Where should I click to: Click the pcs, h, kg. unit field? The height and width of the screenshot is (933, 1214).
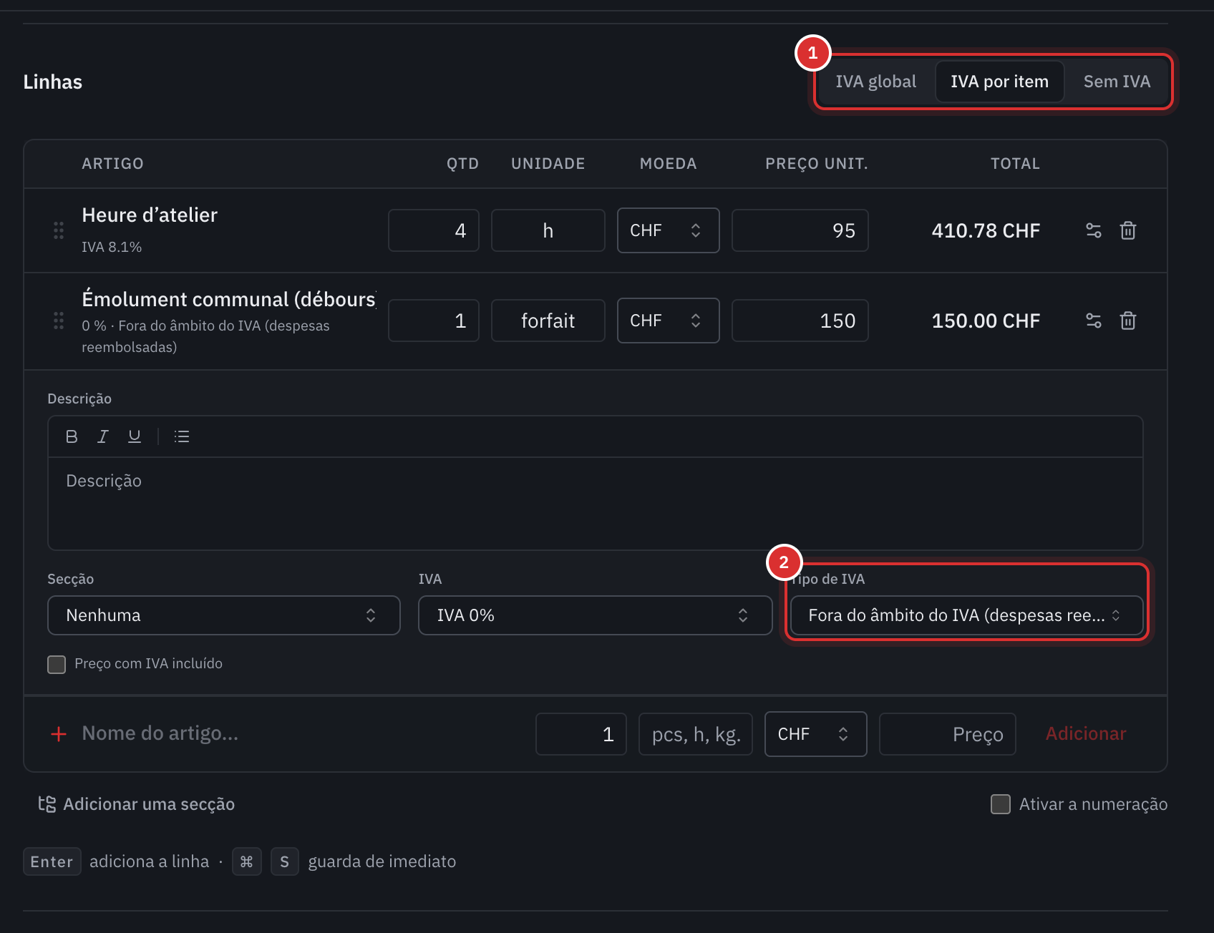click(x=696, y=734)
